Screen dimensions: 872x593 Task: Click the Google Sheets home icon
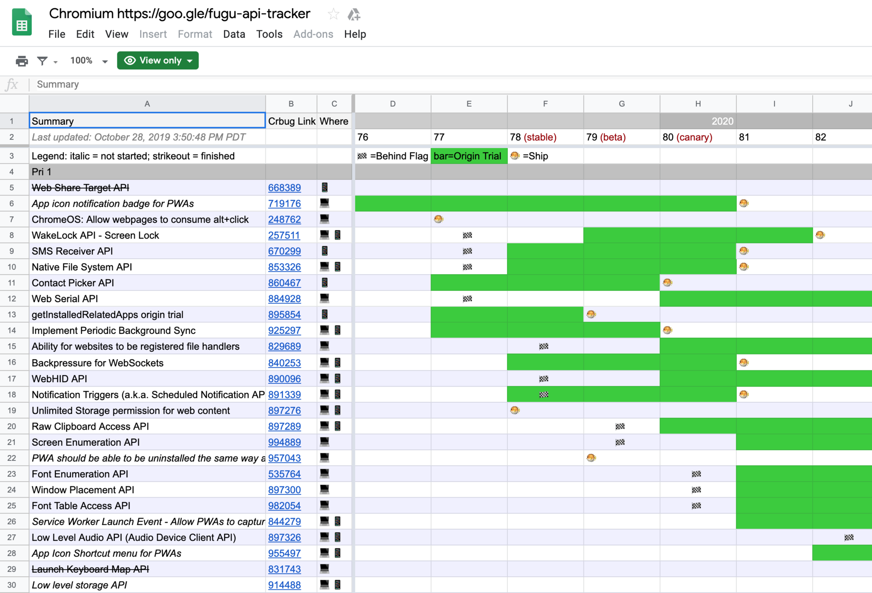22,23
